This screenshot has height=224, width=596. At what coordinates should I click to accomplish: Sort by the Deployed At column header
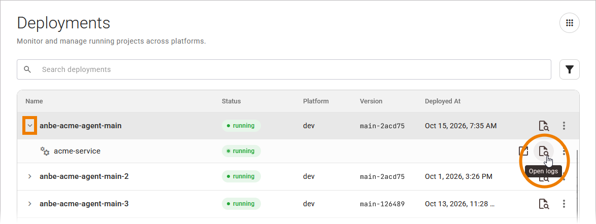click(443, 101)
